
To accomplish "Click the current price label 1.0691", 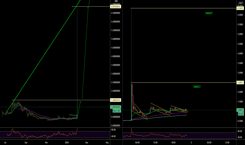I will click(240, 110).
